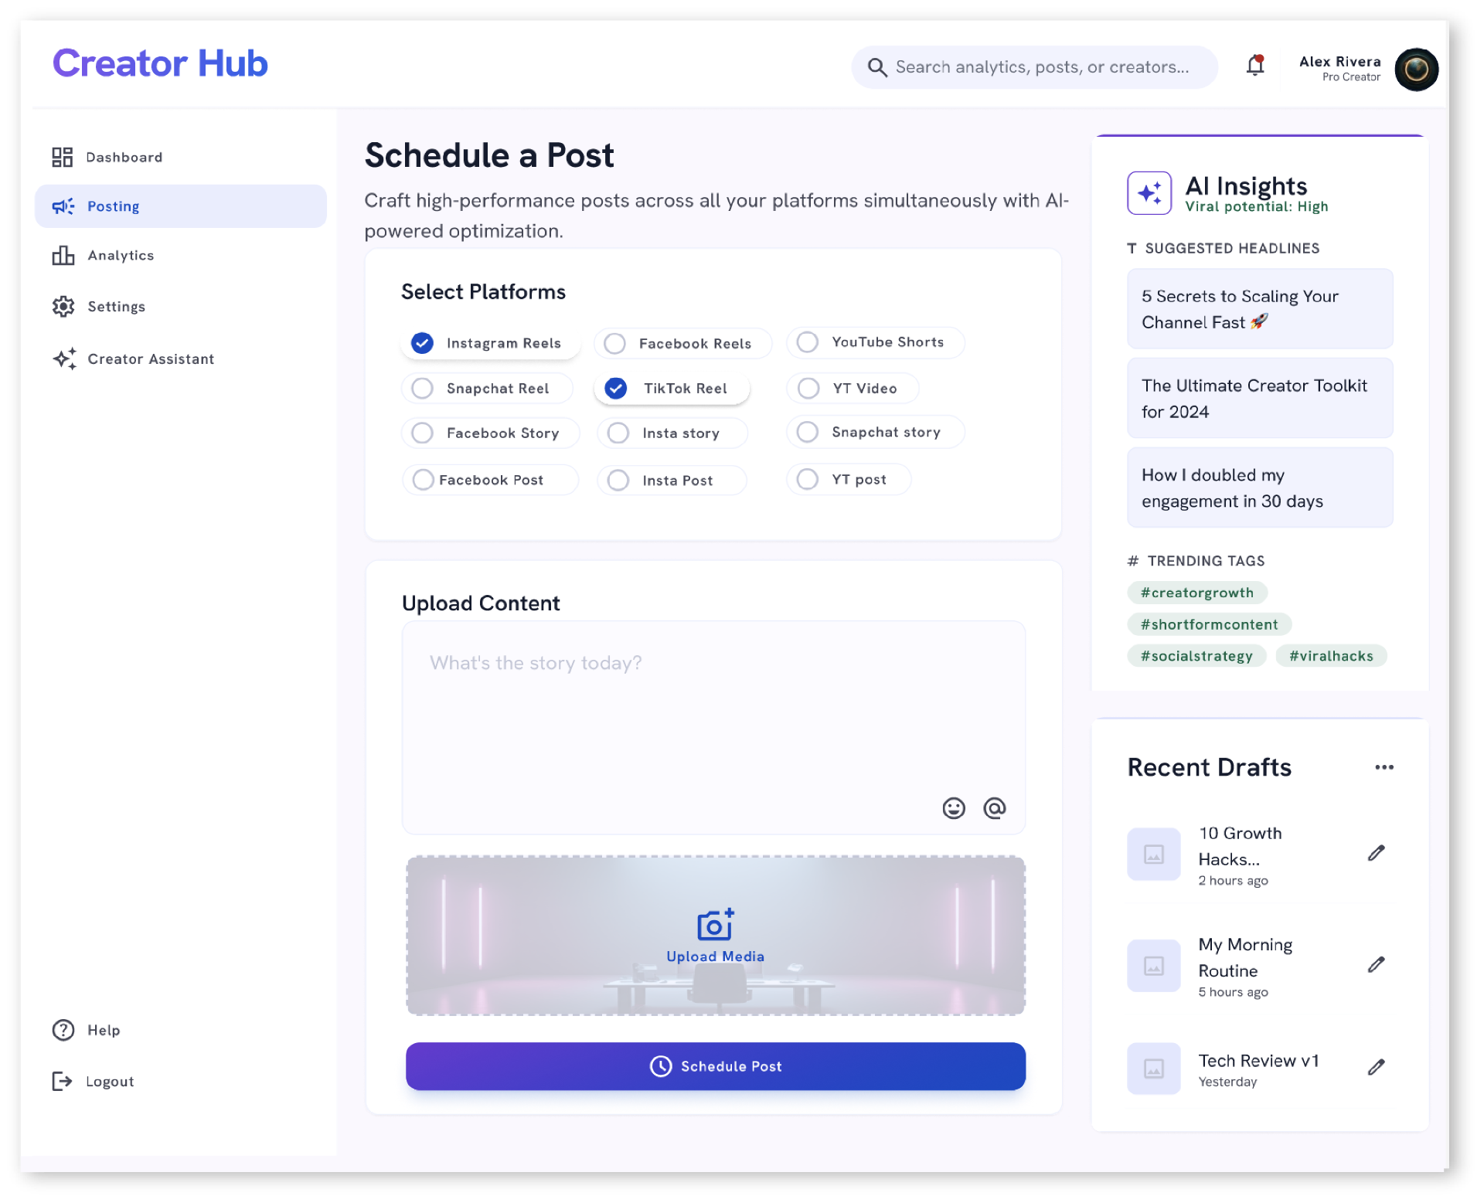Viewport: 1484px width, 1203px height.
Task: Open Alex Rivera's profile avatar
Action: coord(1416,70)
